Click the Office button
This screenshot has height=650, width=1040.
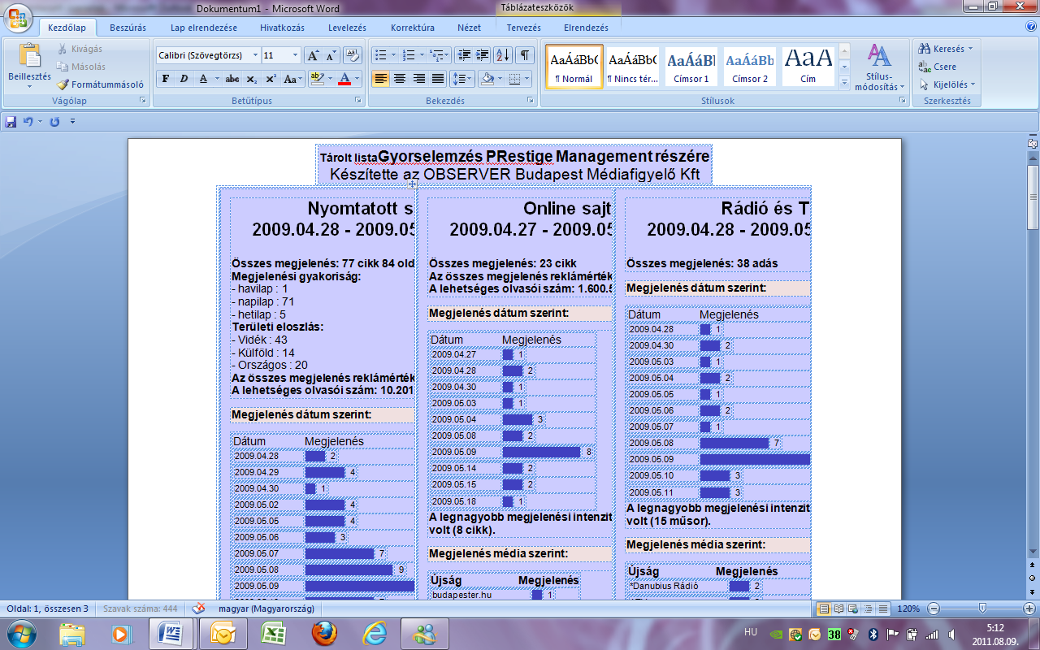(18, 17)
